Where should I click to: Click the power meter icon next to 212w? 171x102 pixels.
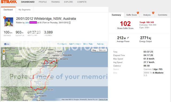coord(128,38)
